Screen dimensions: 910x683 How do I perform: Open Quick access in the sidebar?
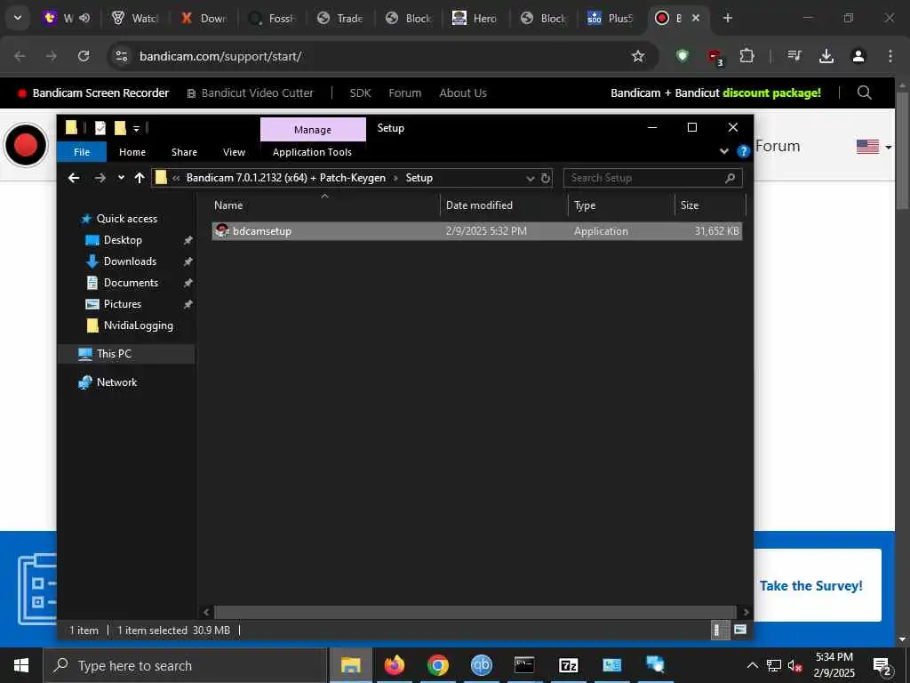pos(126,219)
